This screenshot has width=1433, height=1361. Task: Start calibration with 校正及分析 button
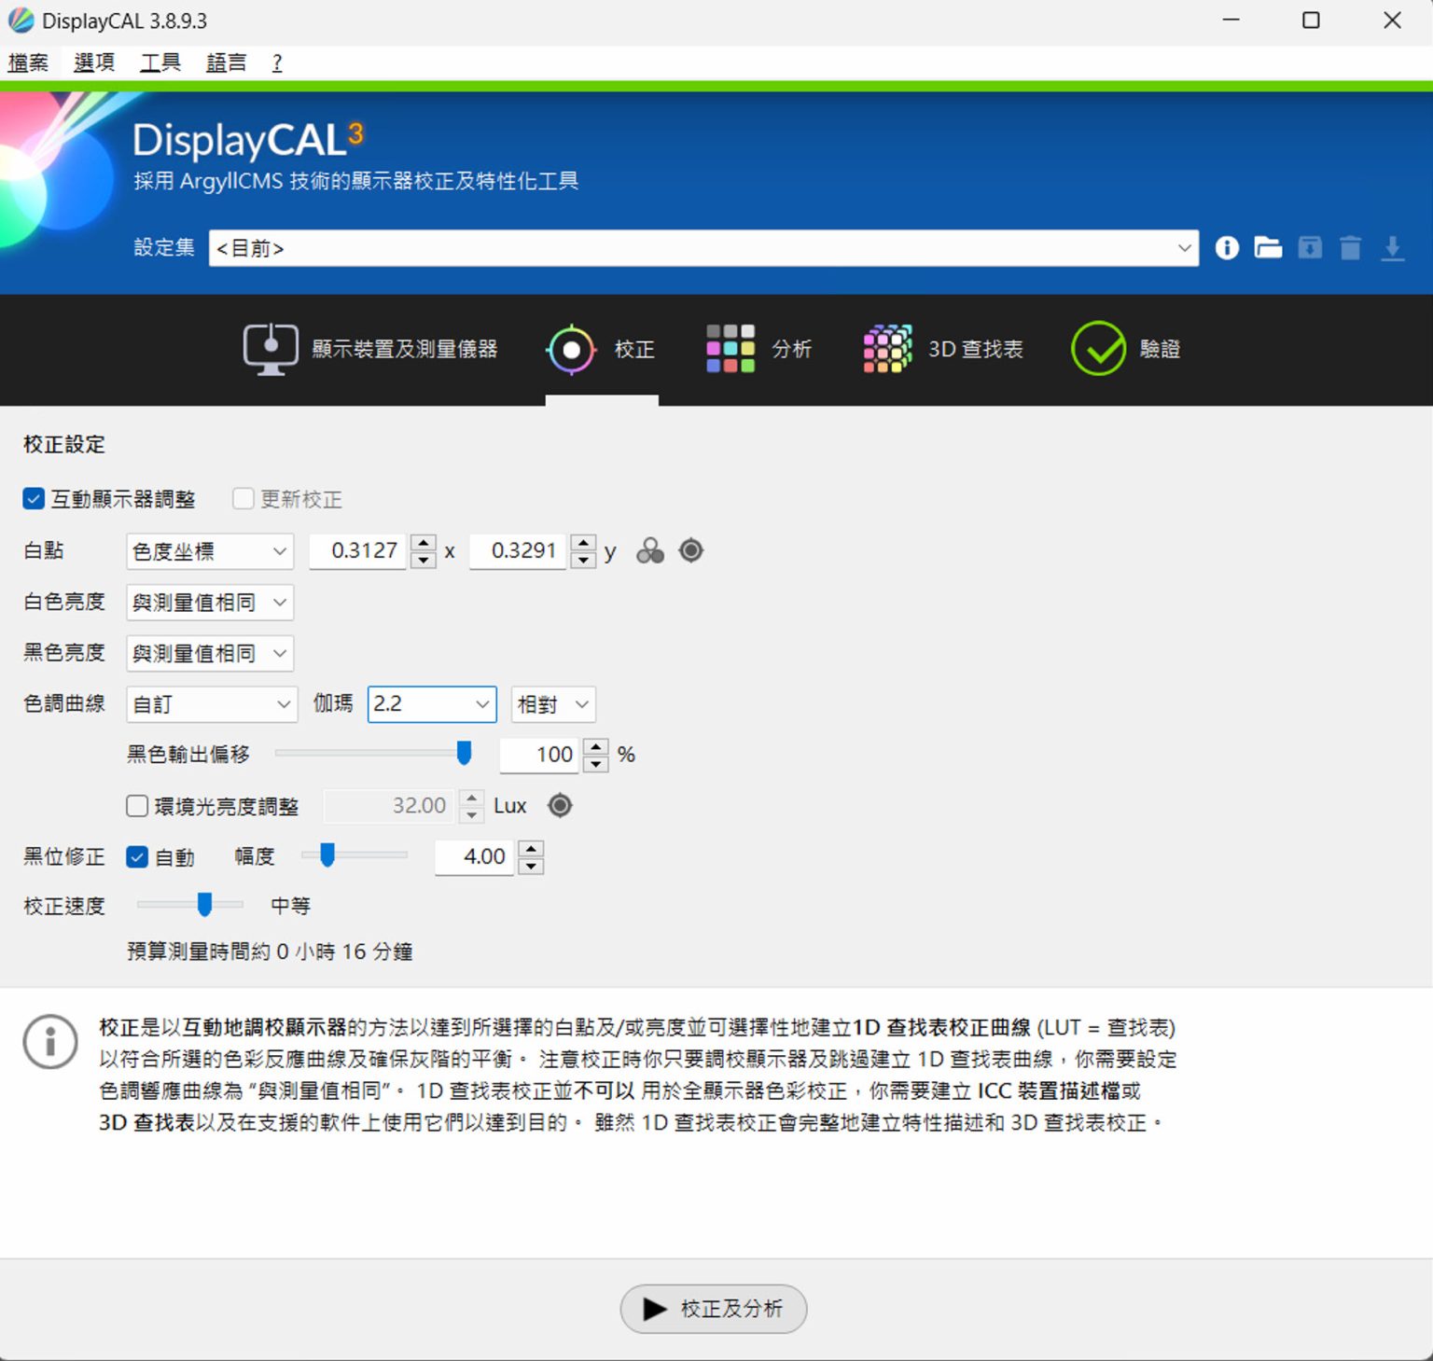[714, 1310]
